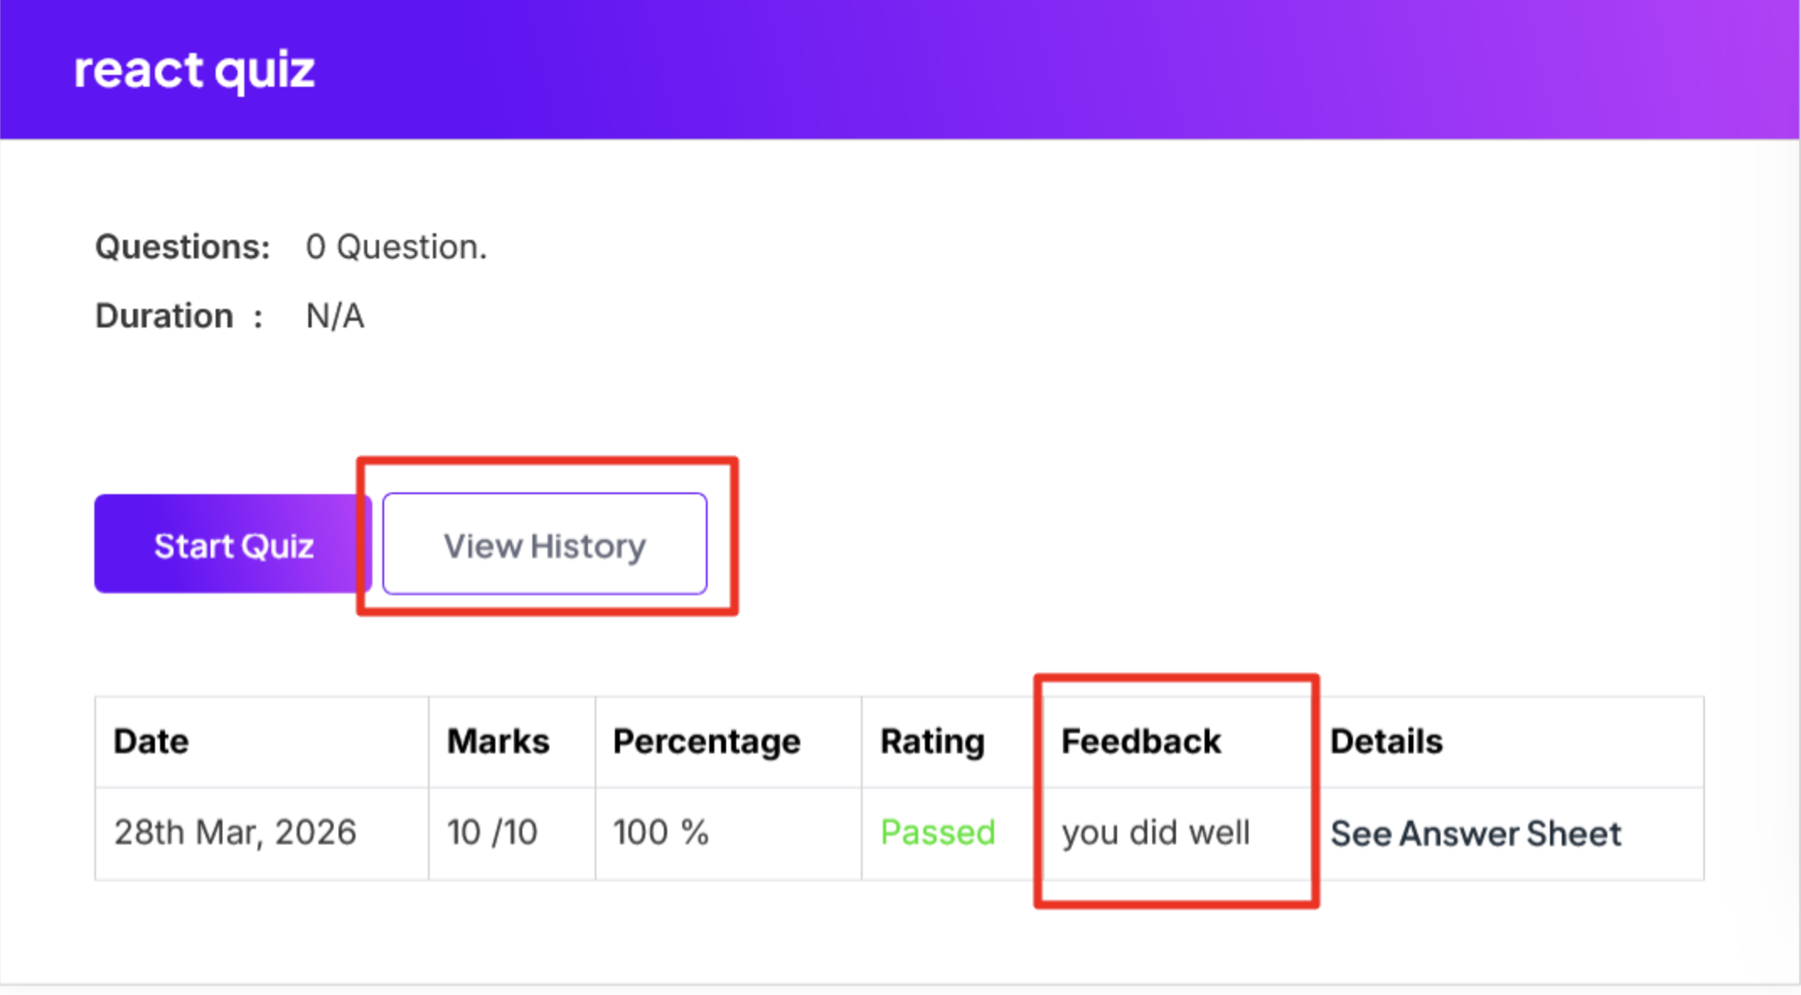Click the Details column header
This screenshot has height=995, width=1801.
coord(1386,742)
